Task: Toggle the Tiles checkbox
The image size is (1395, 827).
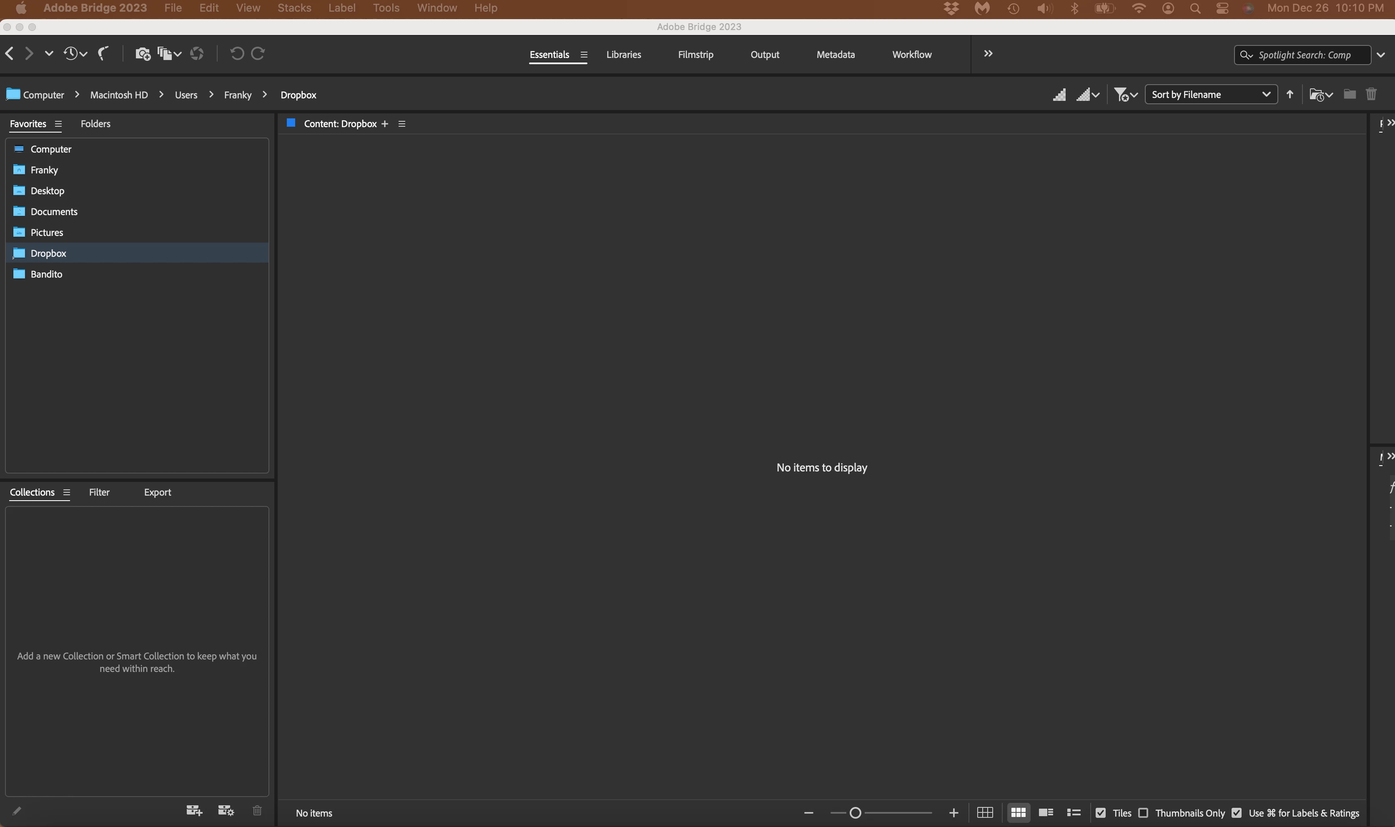Action: [x=1101, y=813]
